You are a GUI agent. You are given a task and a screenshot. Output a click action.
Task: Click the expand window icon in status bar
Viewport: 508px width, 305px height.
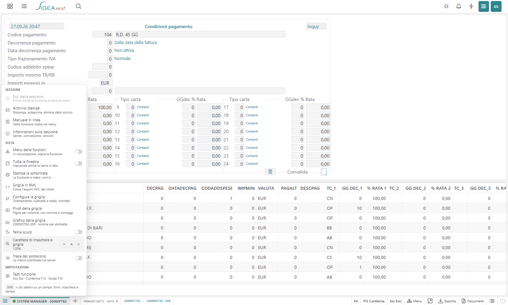coord(430,301)
